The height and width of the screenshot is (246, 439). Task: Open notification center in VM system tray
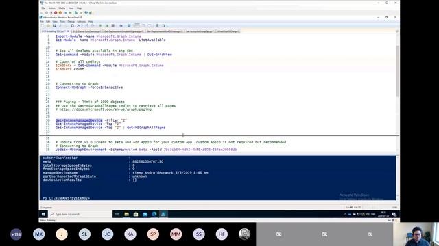pos(394,214)
